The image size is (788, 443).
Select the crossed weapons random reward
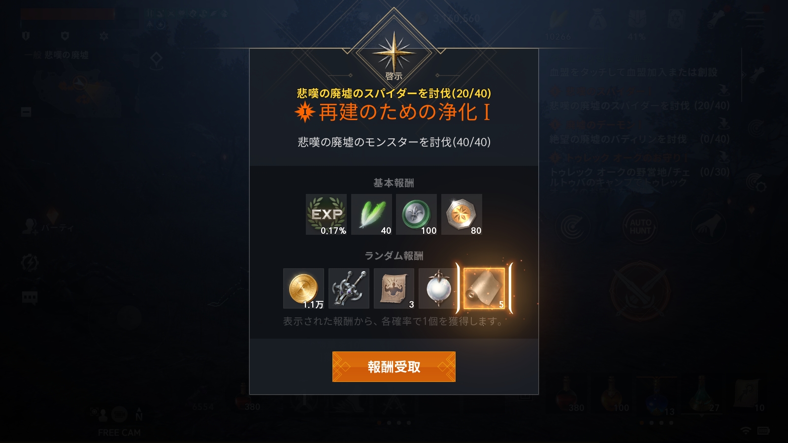(x=349, y=288)
